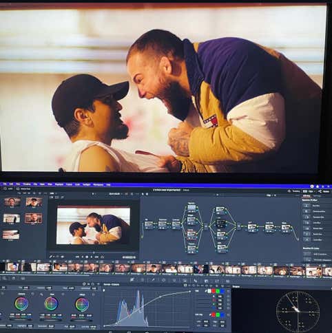Open the Power Windows palette icon
This screenshot has height=333, width=332.
pyautogui.click(x=164, y=280)
